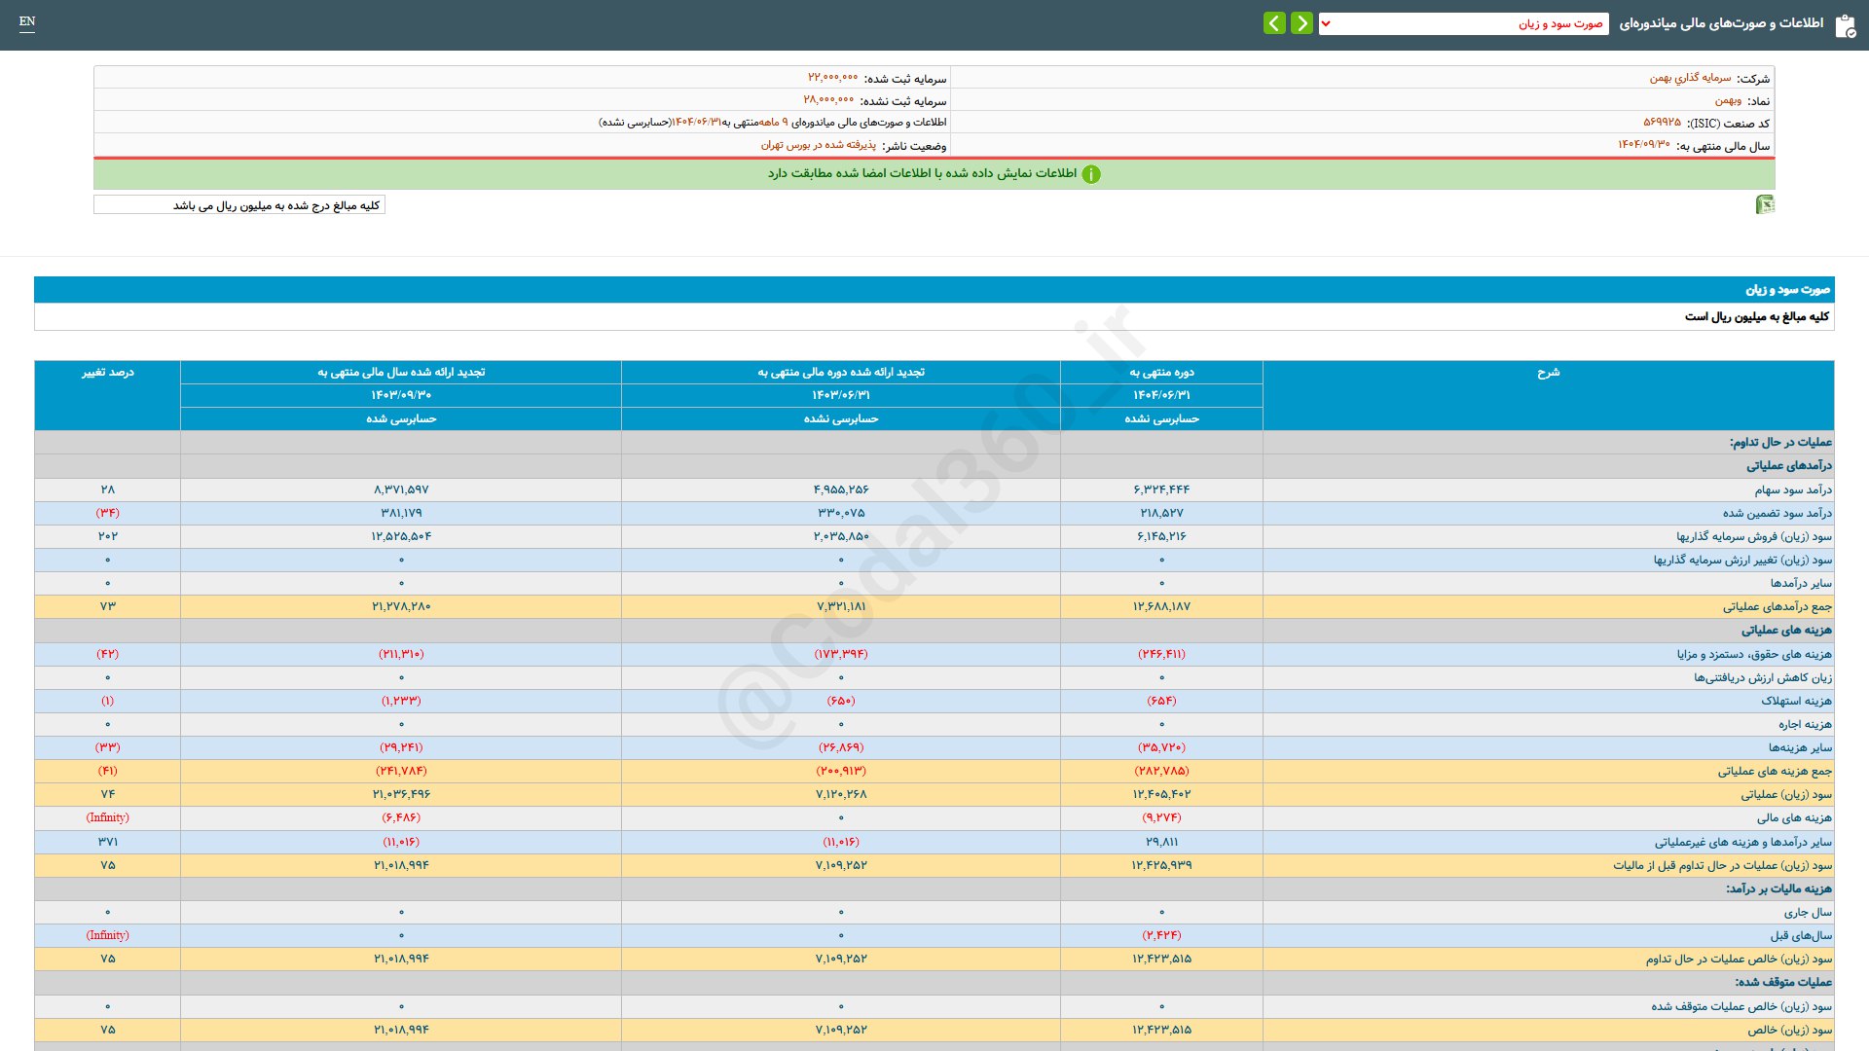Click the green info circle icon

1091,174
